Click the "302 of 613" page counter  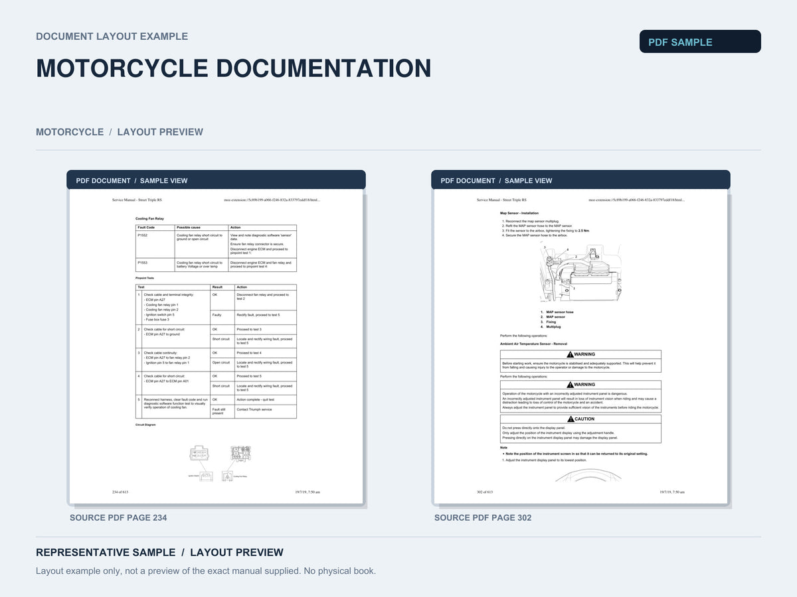tap(485, 492)
